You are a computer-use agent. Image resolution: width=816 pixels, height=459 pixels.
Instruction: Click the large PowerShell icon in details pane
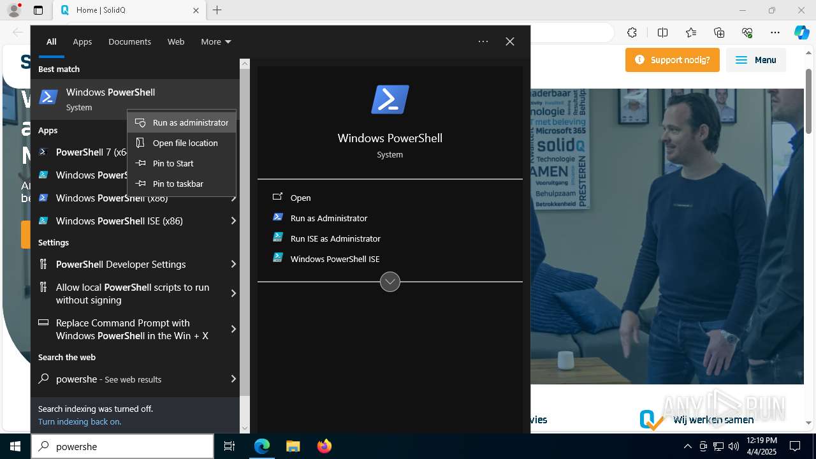390,100
